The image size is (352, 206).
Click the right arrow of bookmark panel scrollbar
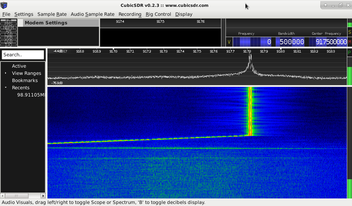coord(43,196)
